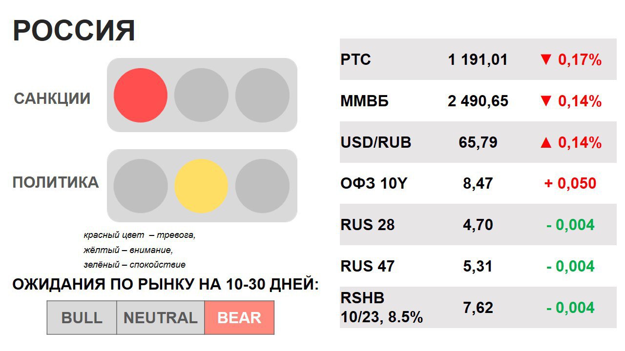The image size is (625, 351).
Task: Click the РОССИЯ heading
Action: tap(74, 31)
